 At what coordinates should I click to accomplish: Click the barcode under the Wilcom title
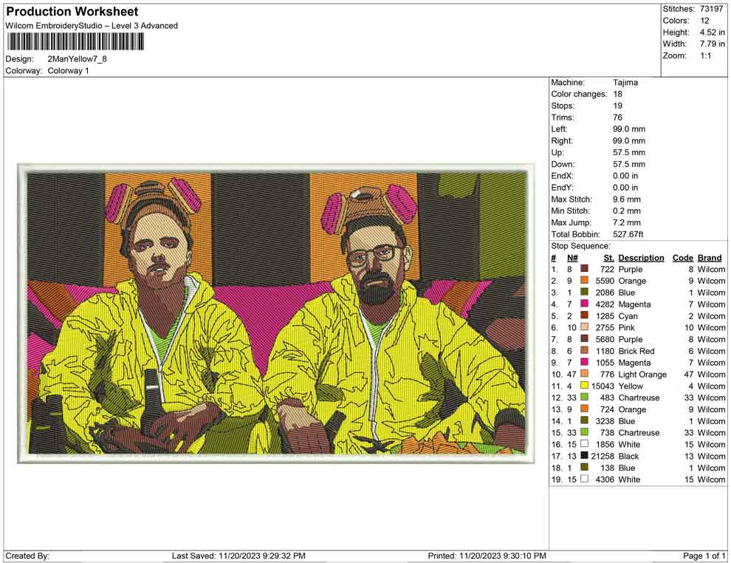(x=75, y=42)
